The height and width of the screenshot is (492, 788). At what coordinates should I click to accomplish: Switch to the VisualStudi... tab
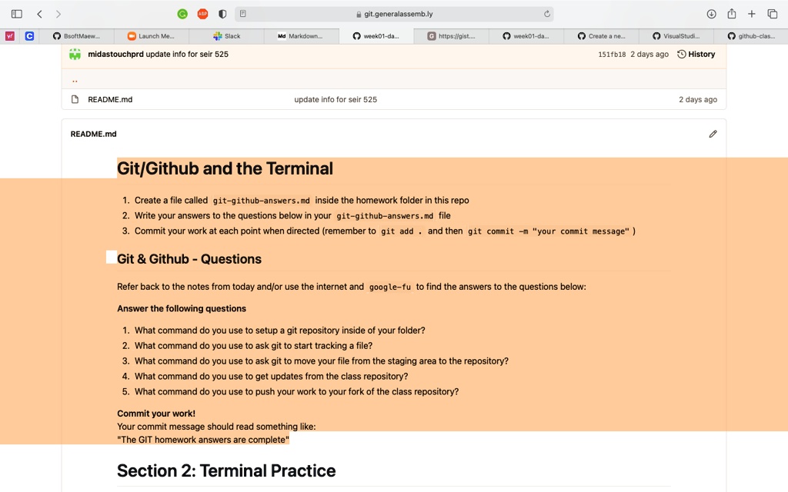(x=676, y=36)
